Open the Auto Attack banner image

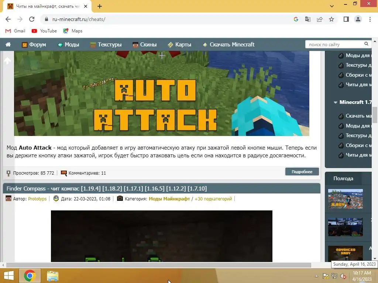[162, 93]
